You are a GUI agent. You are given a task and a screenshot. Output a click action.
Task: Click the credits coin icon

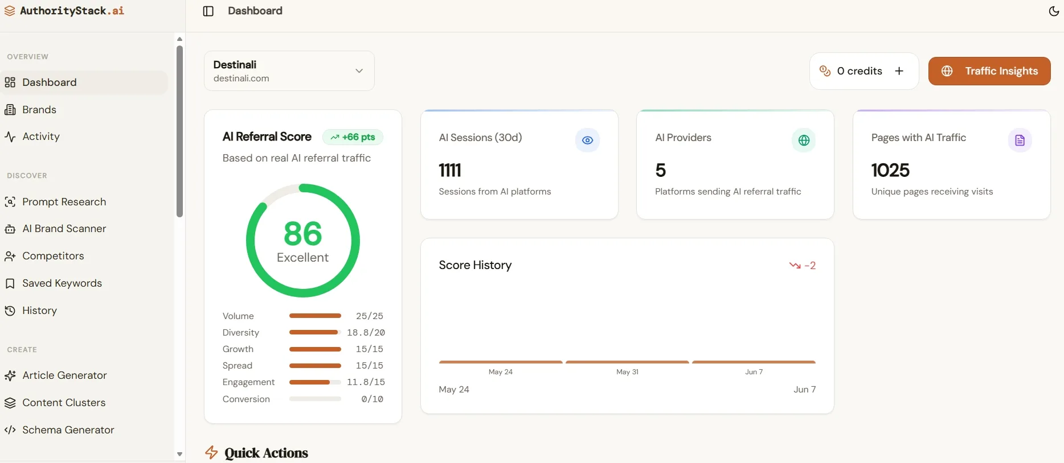pyautogui.click(x=825, y=71)
